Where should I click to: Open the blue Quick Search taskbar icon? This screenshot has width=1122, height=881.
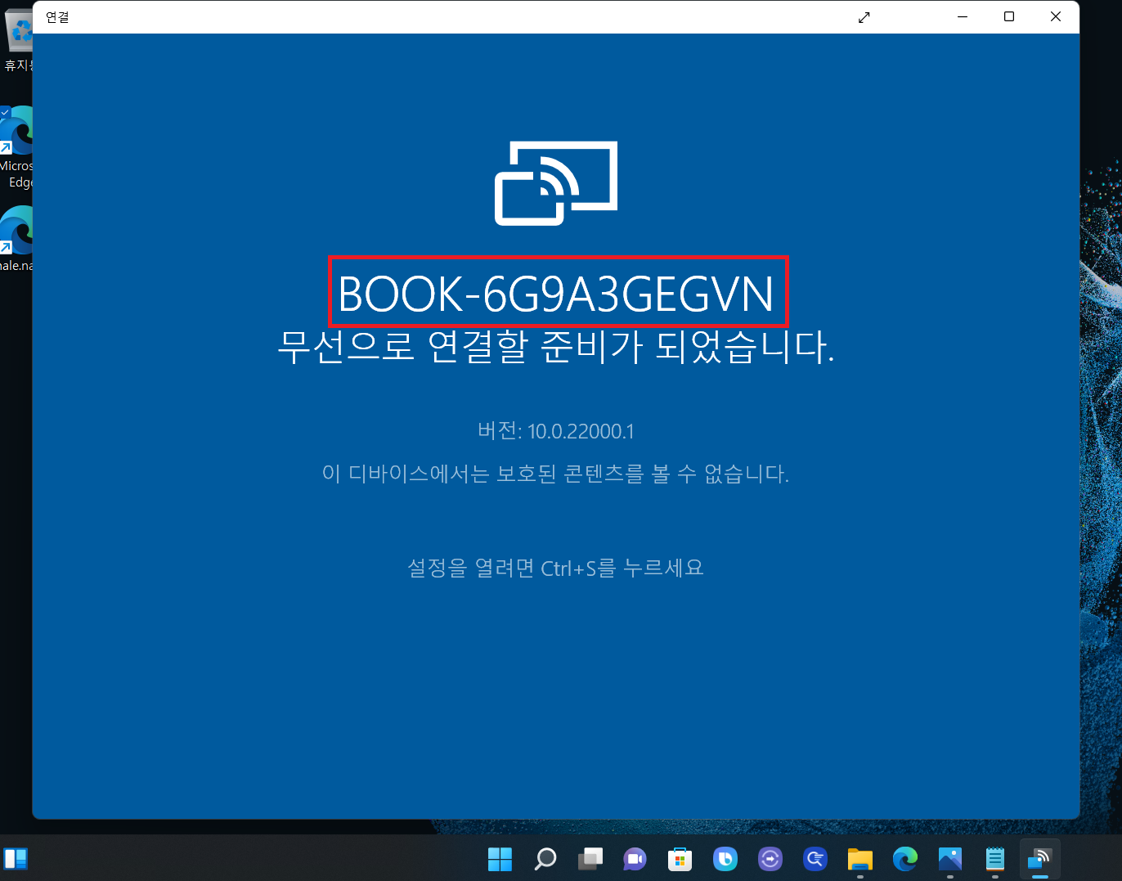click(x=815, y=859)
